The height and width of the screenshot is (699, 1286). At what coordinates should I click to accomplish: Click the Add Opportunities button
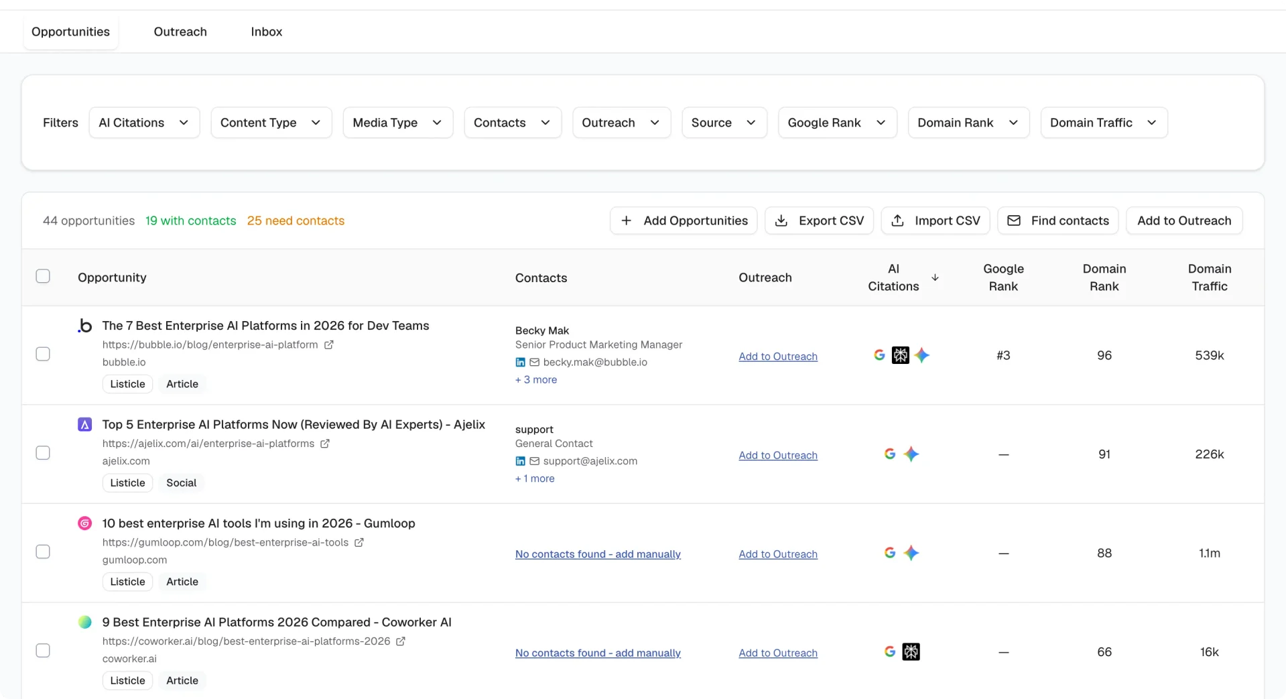(684, 220)
